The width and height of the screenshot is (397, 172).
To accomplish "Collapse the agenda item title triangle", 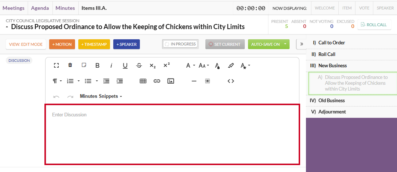I will pos(7,27).
